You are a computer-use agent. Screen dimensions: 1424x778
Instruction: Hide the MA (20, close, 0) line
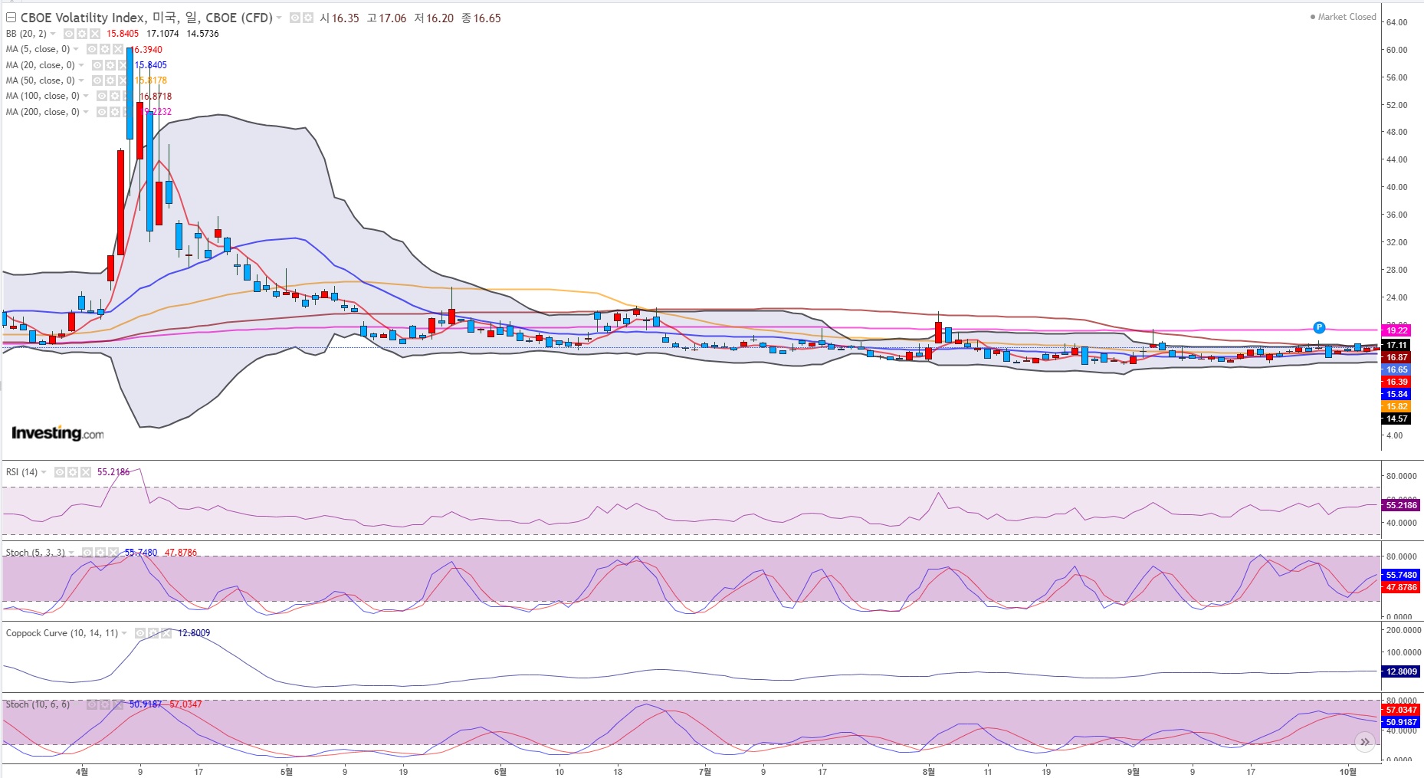tap(97, 65)
